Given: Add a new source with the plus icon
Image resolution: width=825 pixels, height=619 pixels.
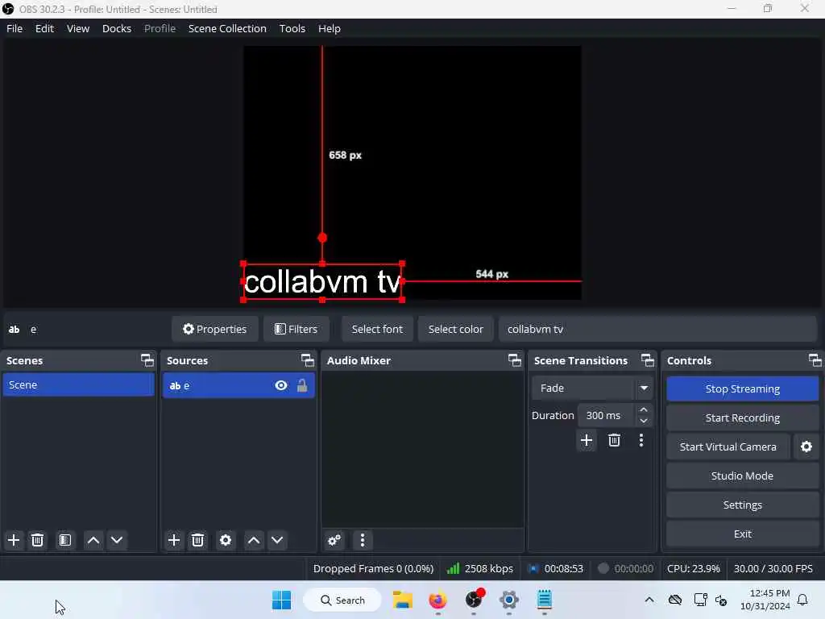Looking at the screenshot, I should pyautogui.click(x=174, y=540).
